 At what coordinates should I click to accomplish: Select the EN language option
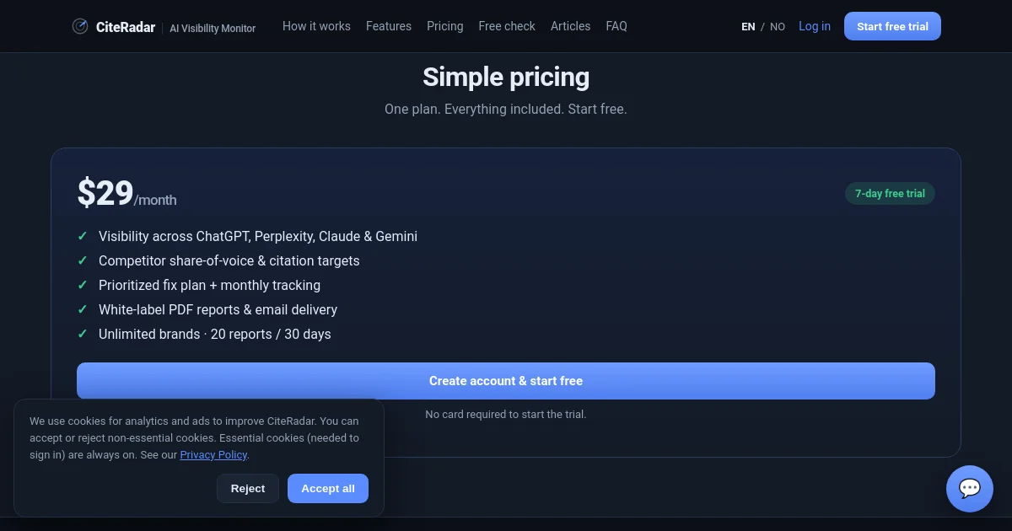748,27
